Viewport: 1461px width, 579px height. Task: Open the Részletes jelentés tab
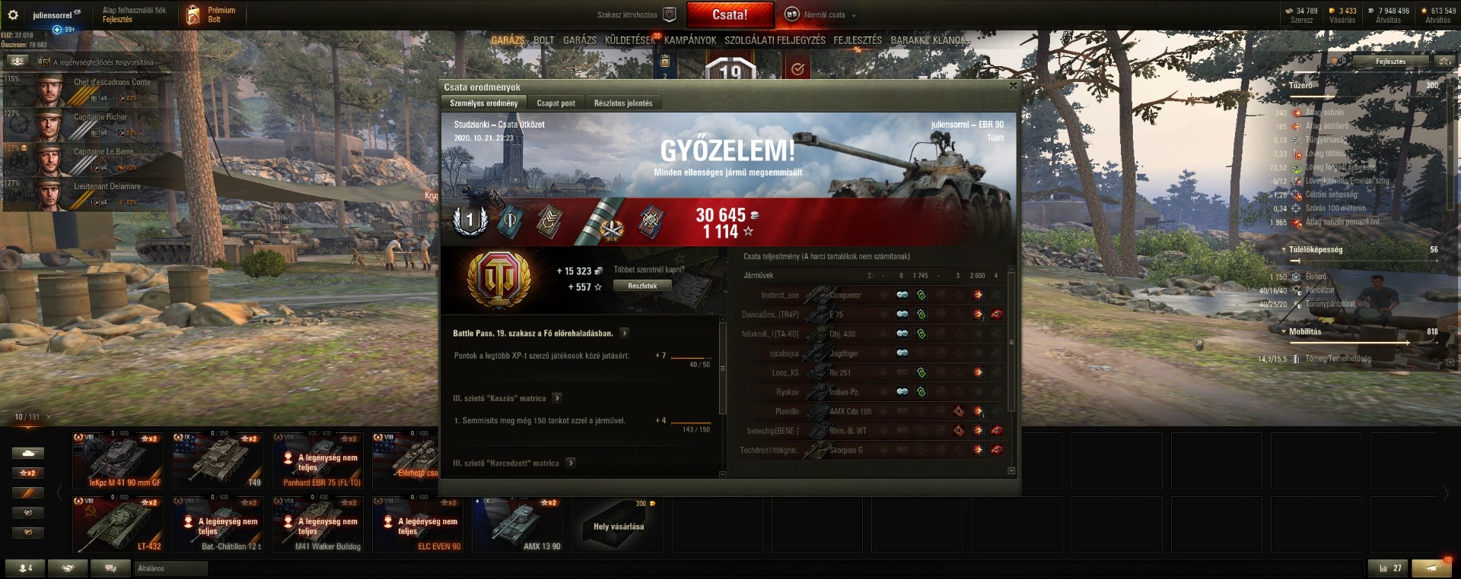[623, 103]
